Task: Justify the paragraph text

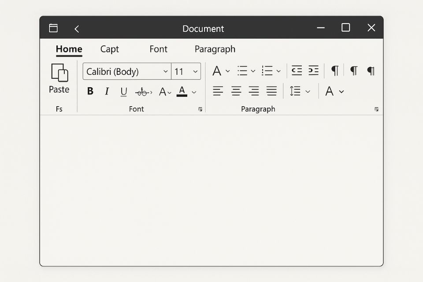Action: tap(271, 91)
